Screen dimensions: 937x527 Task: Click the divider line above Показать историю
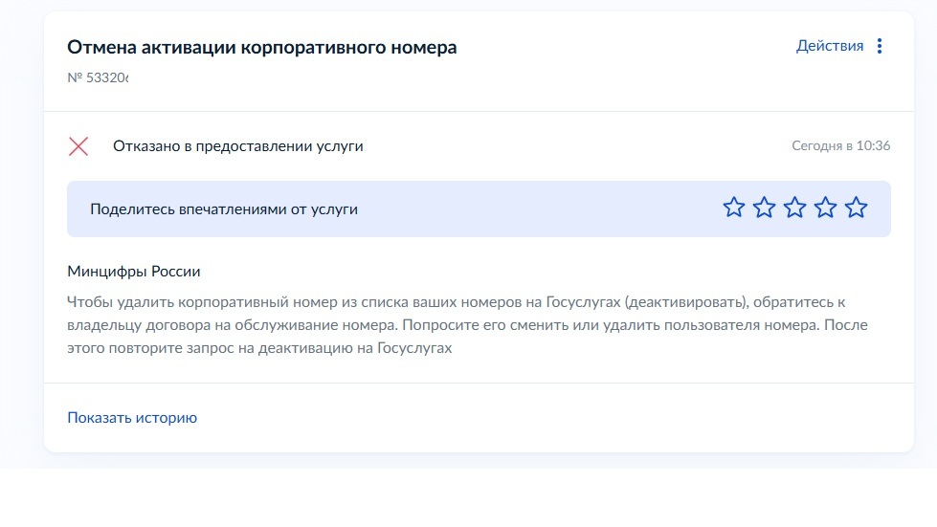point(479,384)
